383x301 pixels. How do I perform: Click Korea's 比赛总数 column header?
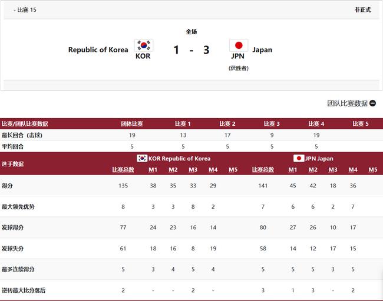point(123,170)
